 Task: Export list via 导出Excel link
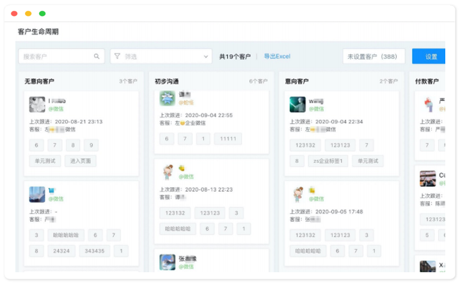pyautogui.click(x=277, y=56)
